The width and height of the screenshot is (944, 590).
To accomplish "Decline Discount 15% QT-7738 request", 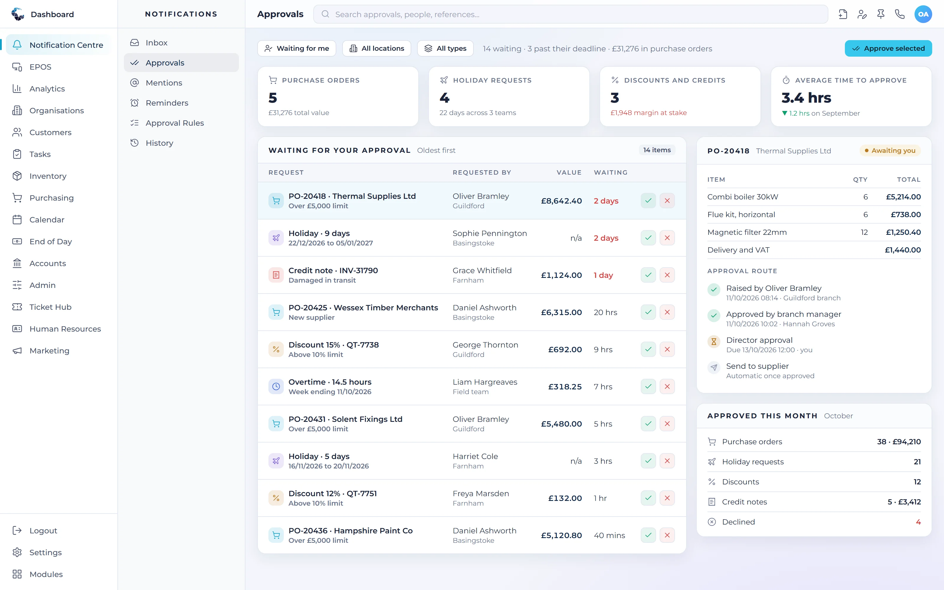I will 667,349.
